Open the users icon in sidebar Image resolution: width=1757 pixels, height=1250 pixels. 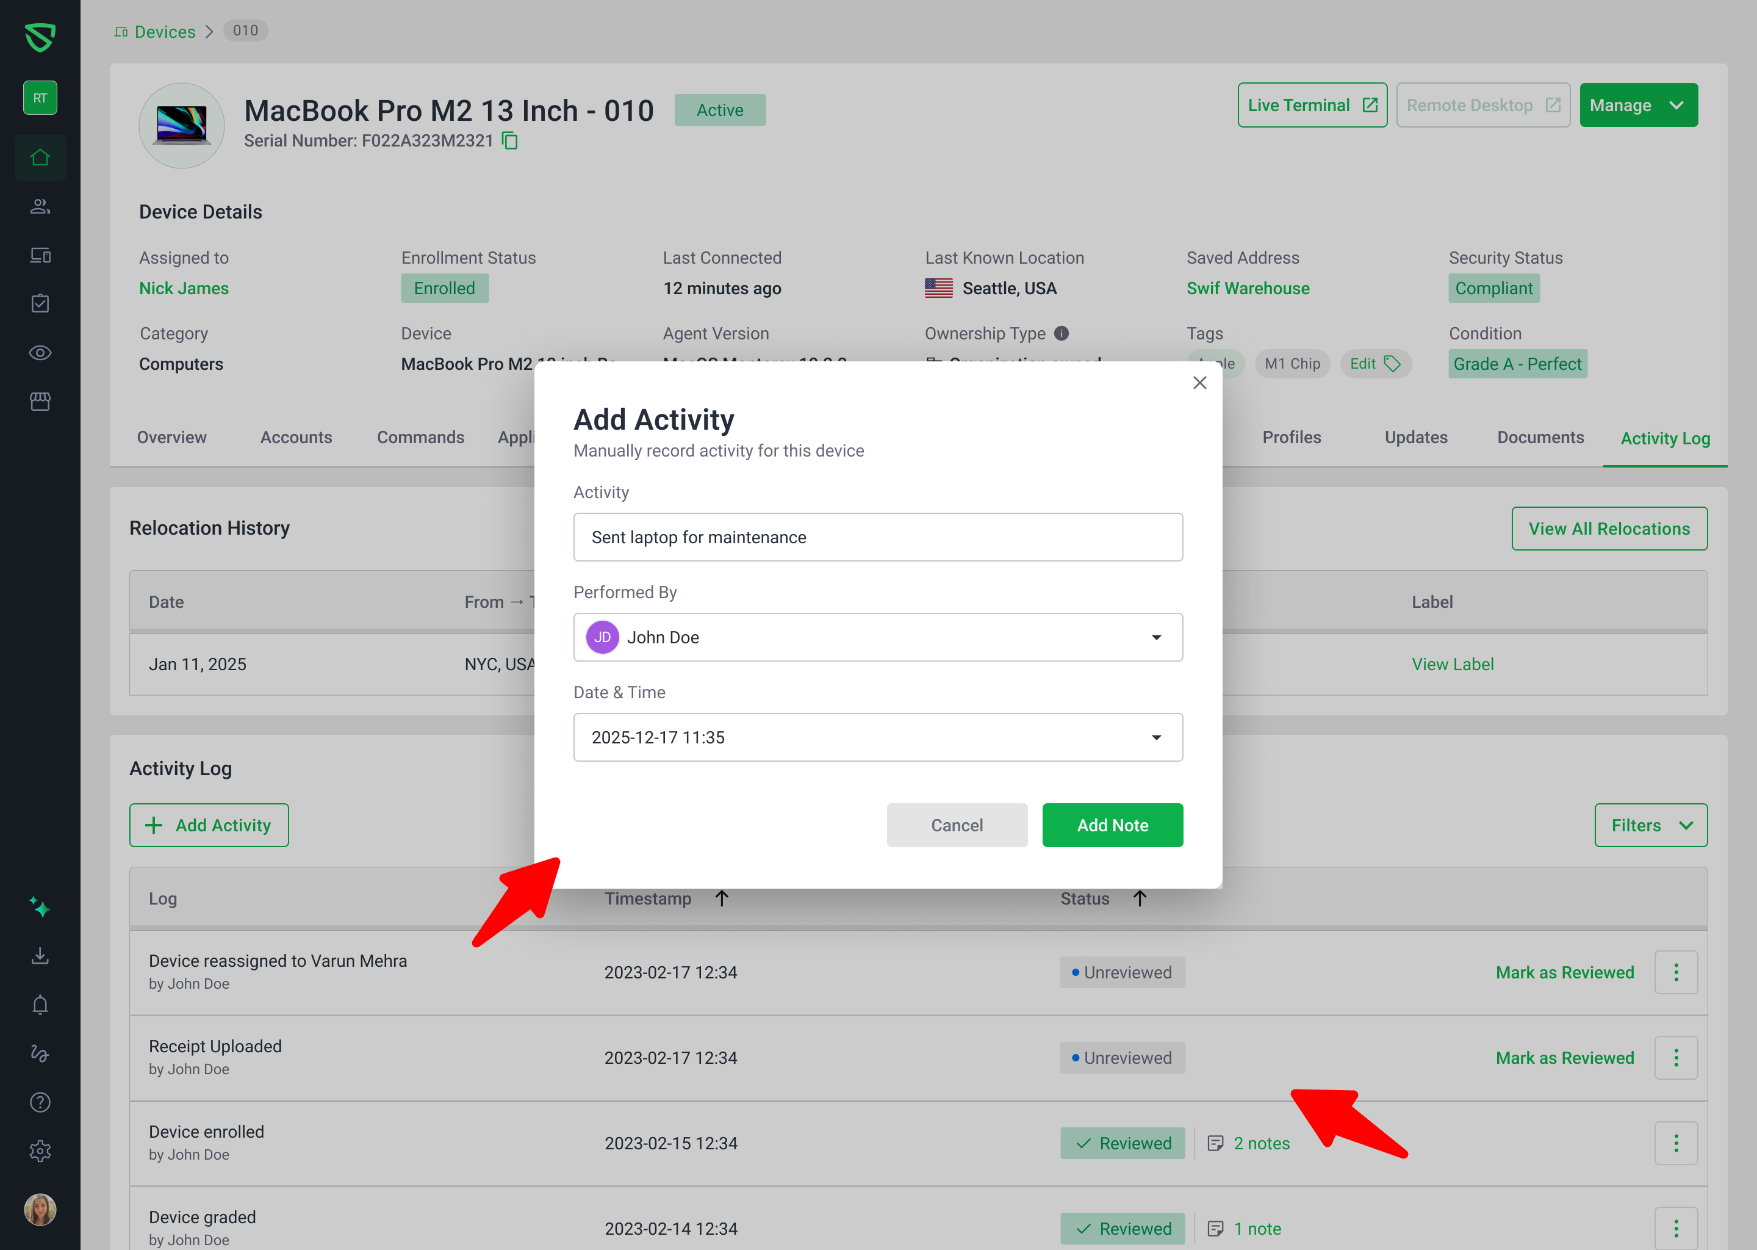(40, 206)
